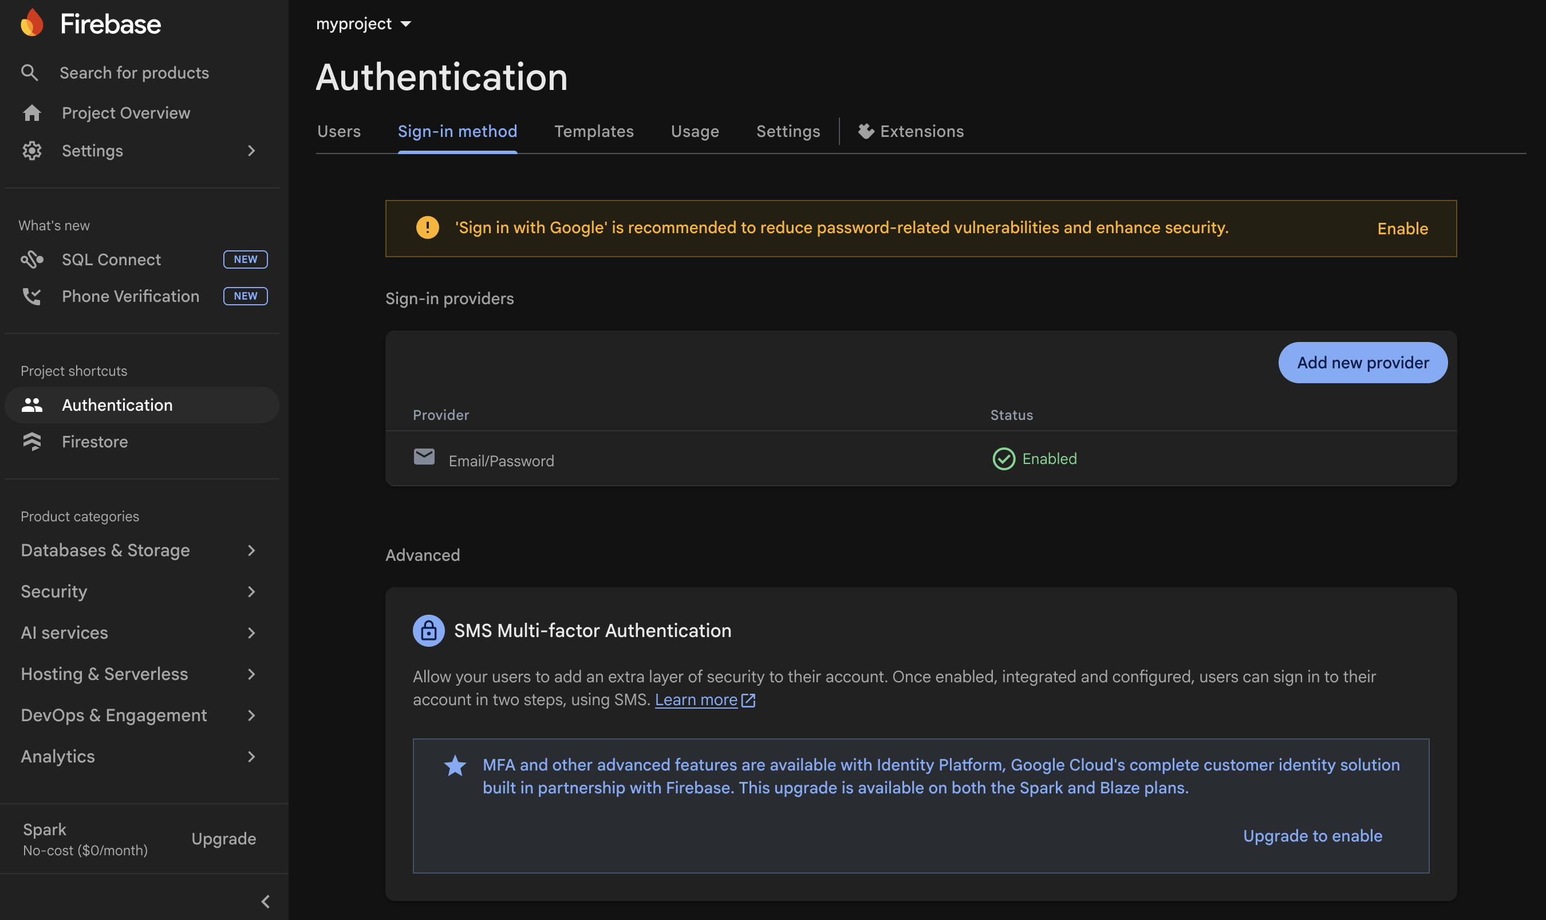
Task: Click the NEW badge next to Phone Verification
Action: [246, 296]
